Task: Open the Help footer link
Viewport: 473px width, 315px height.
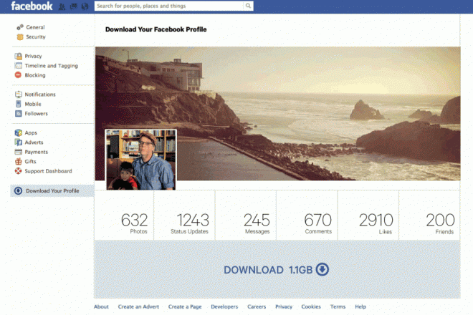Action: point(360,306)
